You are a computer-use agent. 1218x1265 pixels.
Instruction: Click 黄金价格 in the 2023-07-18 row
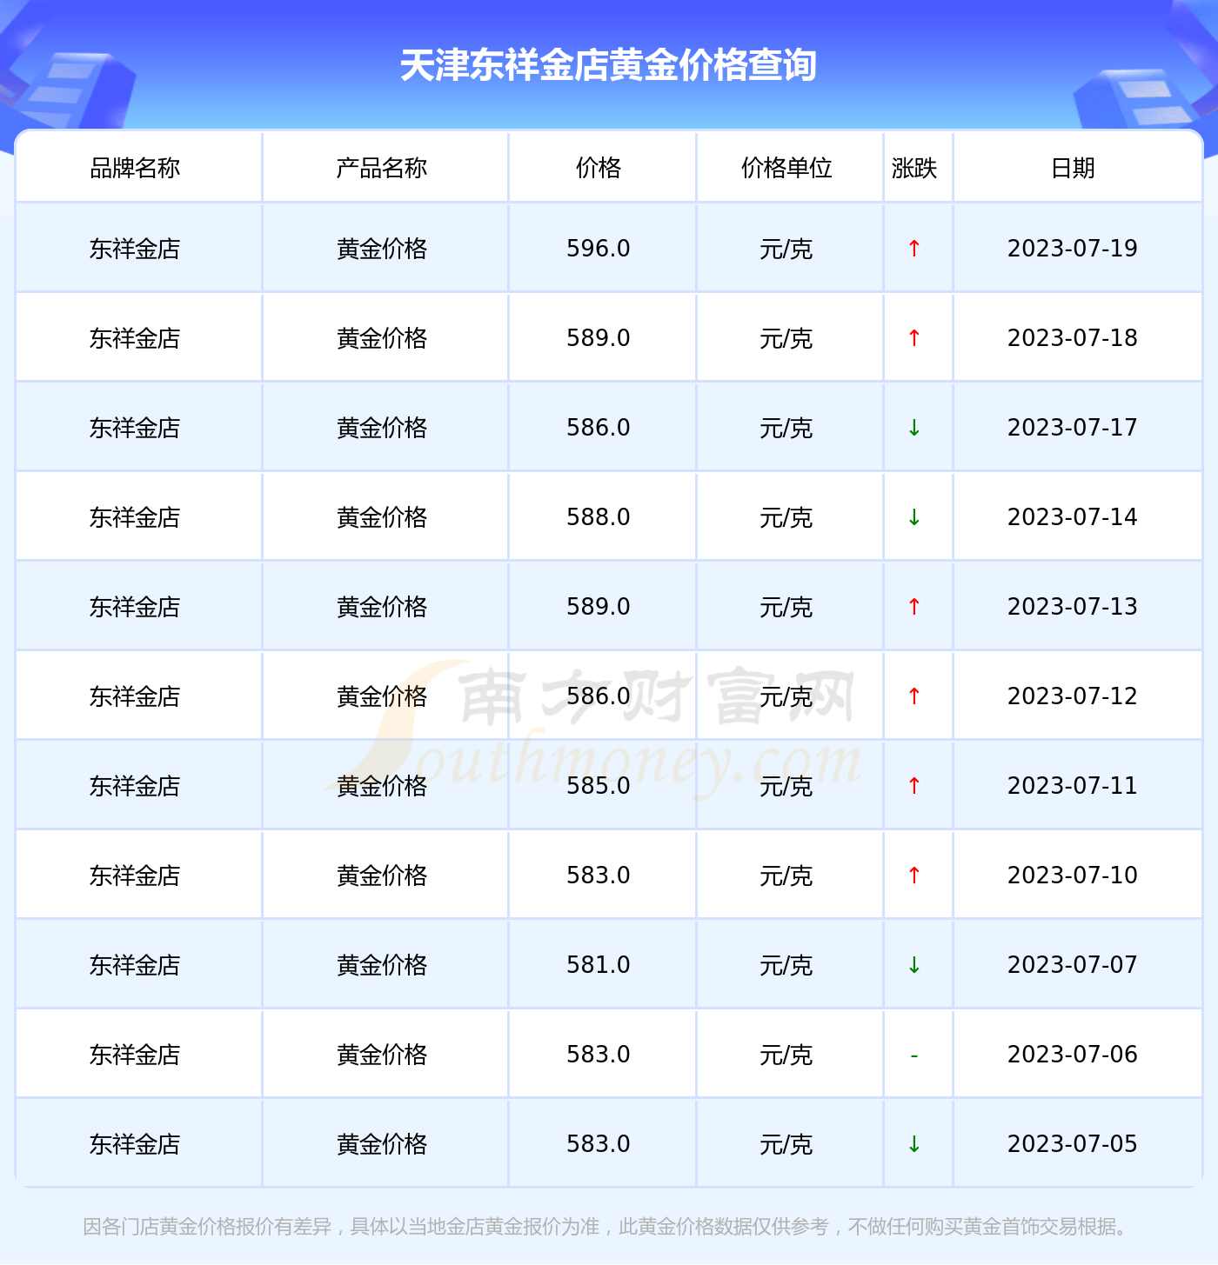pyautogui.click(x=382, y=338)
